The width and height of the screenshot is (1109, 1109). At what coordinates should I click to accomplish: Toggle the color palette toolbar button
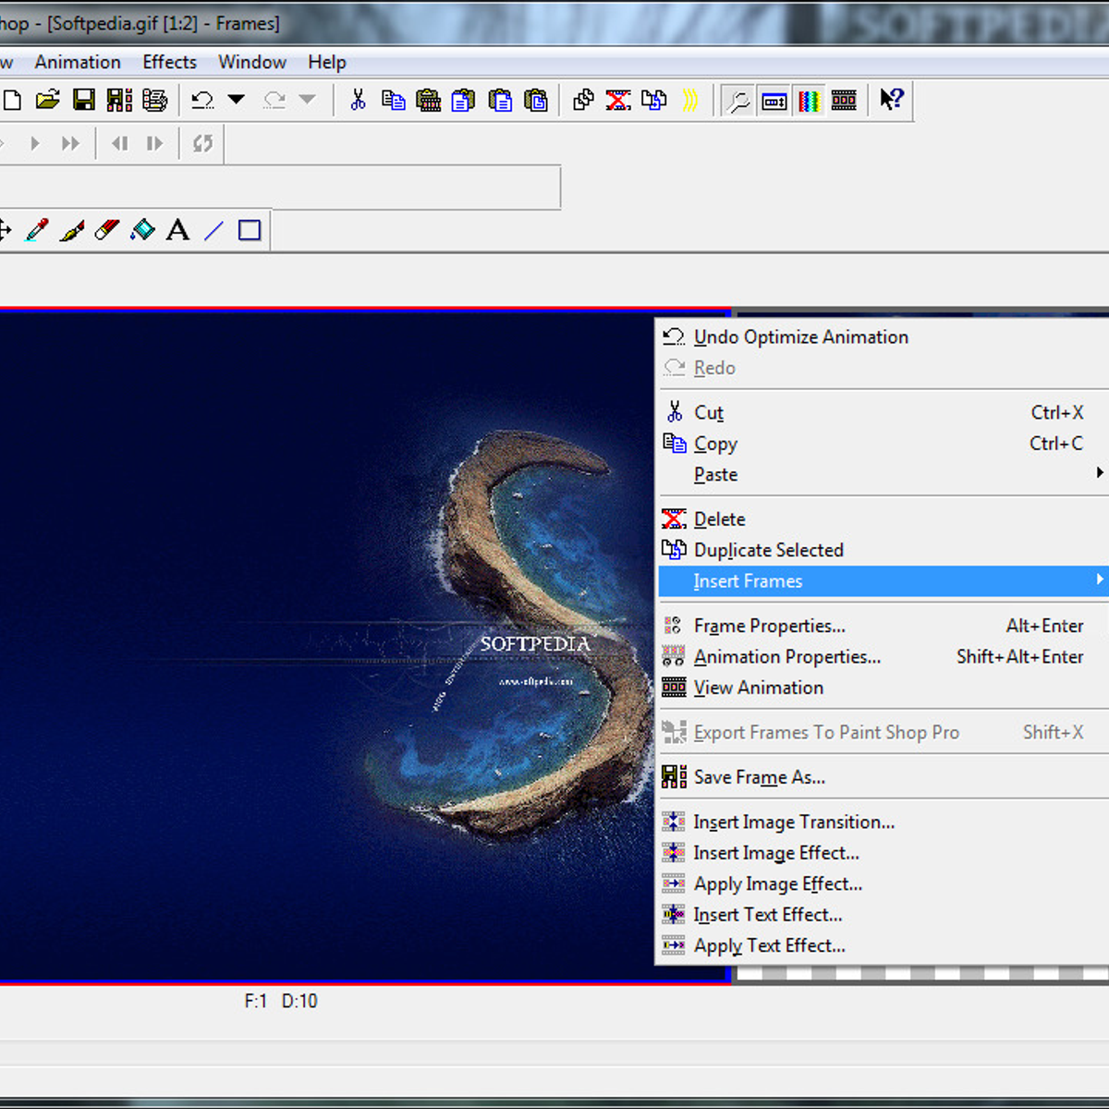[x=809, y=101]
